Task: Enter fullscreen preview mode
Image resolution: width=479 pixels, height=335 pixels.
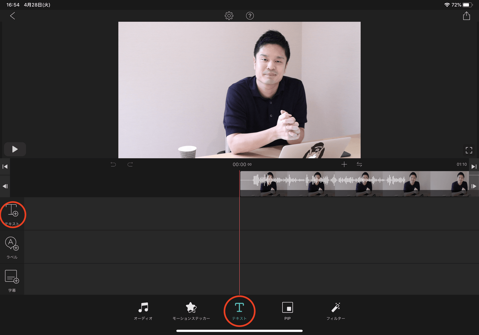Action: point(469,150)
